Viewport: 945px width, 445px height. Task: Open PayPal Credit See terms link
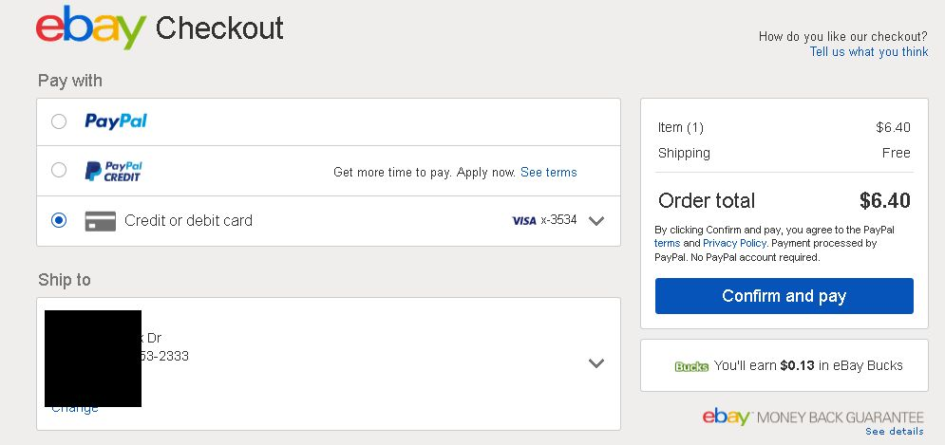point(548,173)
